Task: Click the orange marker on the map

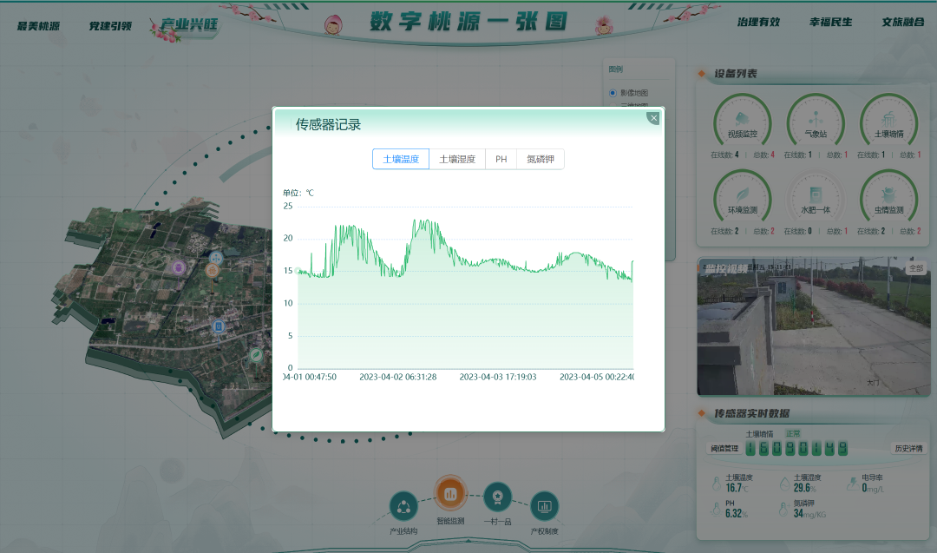Action: tap(212, 270)
